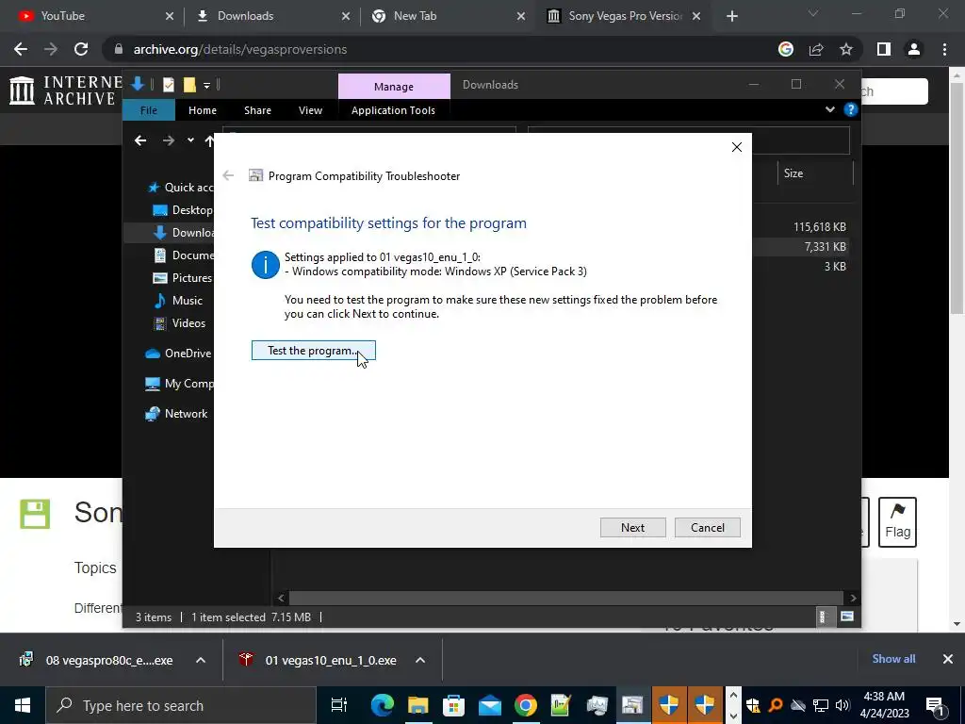Sort files by Size column
This screenshot has width=965, height=724.
pos(793,173)
